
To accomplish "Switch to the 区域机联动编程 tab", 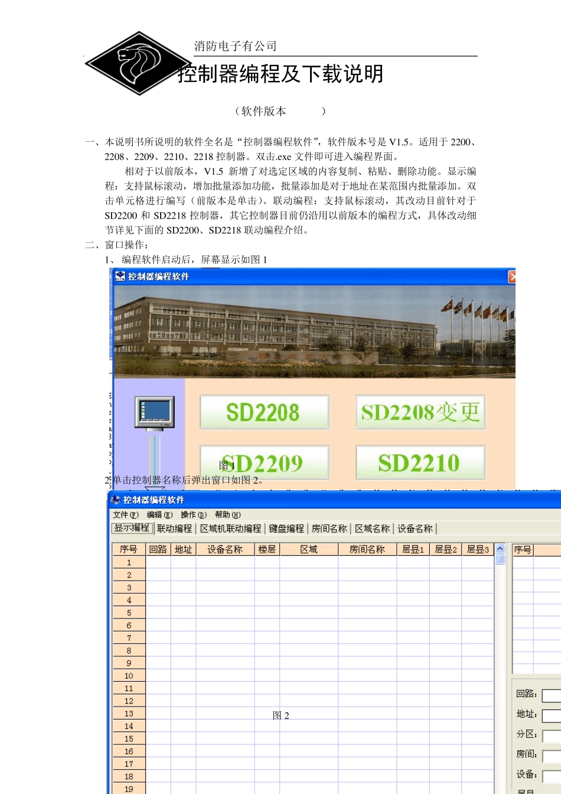I will click(x=230, y=529).
